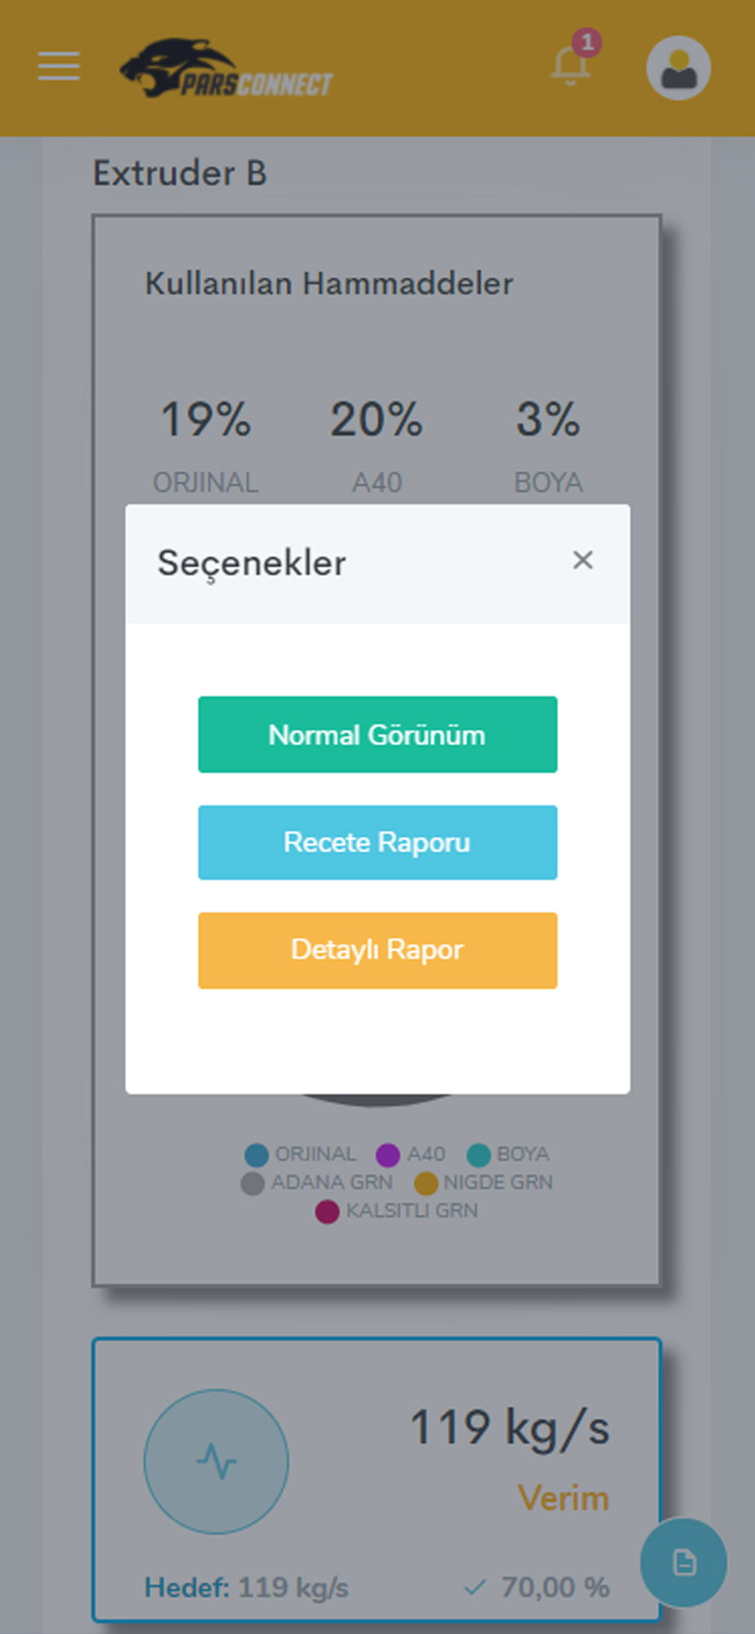Toggle the NIGDE GRN legend item

[484, 1183]
